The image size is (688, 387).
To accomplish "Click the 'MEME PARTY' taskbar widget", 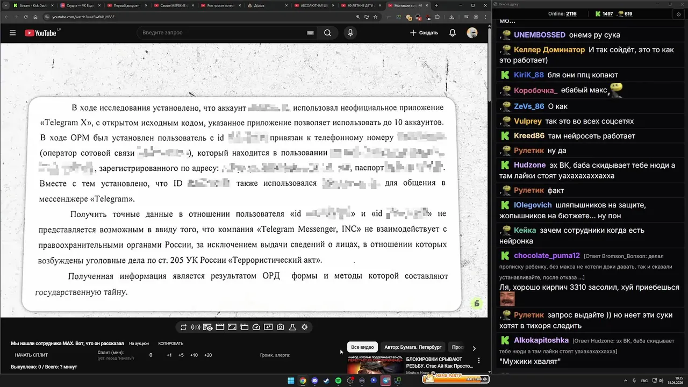I will click(455, 379).
